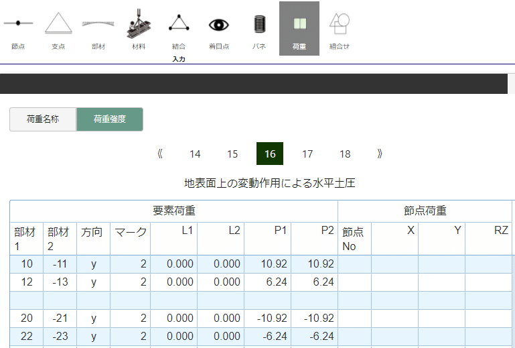Click empty X cell in row 12
The image size is (515, 348).
pyautogui.click(x=395, y=282)
